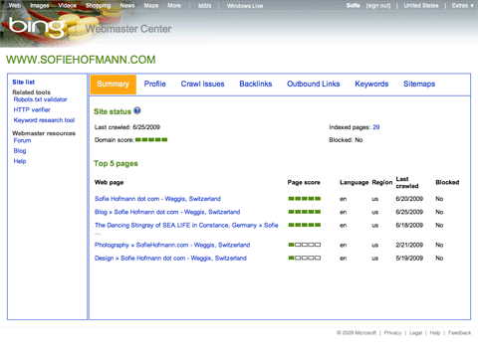Launch the Keyword research tool

point(44,120)
